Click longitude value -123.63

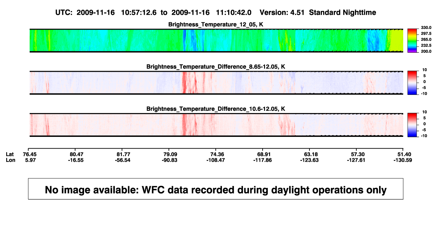click(x=310, y=160)
